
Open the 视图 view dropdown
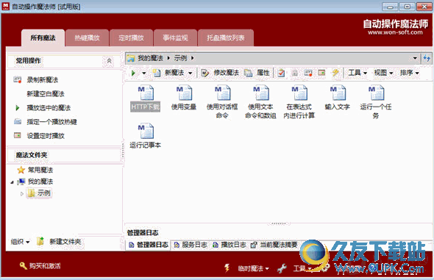point(383,73)
